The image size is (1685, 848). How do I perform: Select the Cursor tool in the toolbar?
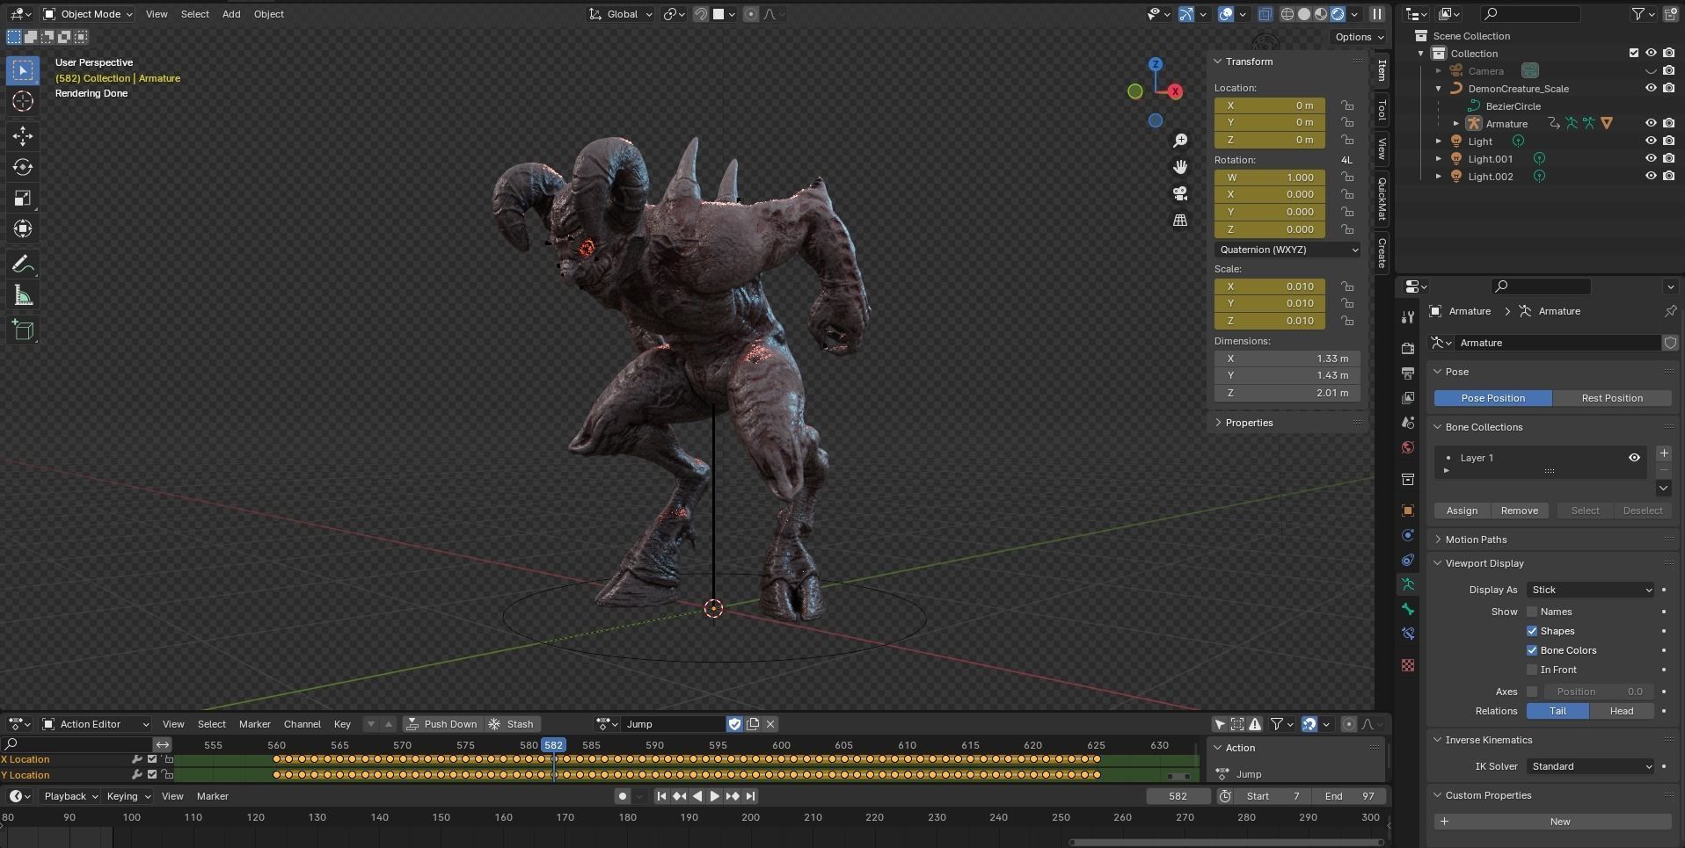coord(23,101)
